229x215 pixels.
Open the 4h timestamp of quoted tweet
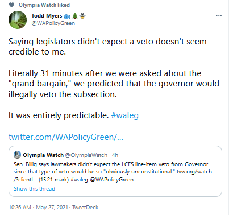coord(115,155)
